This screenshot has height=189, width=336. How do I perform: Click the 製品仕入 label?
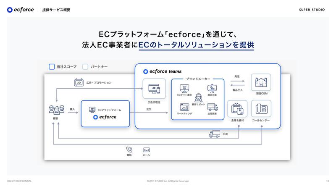[237, 90]
